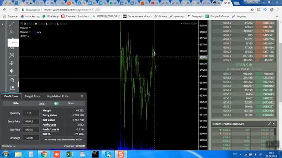Click the bitmex.com URL in address bar

(72, 10)
